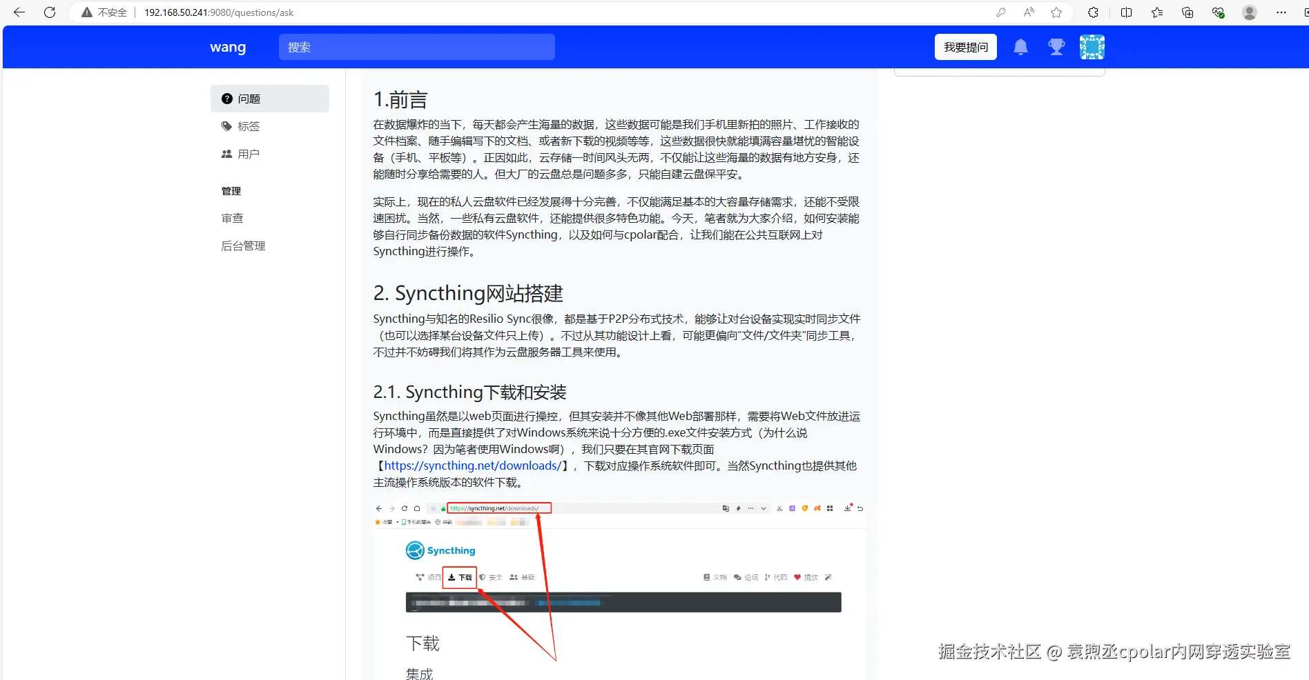Add this page to favorites with the star
Viewport: 1309px width, 680px height.
pos(1056,12)
